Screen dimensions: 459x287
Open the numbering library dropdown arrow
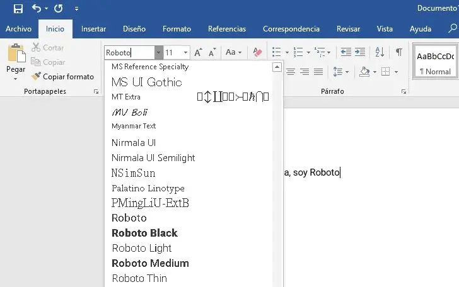point(308,53)
